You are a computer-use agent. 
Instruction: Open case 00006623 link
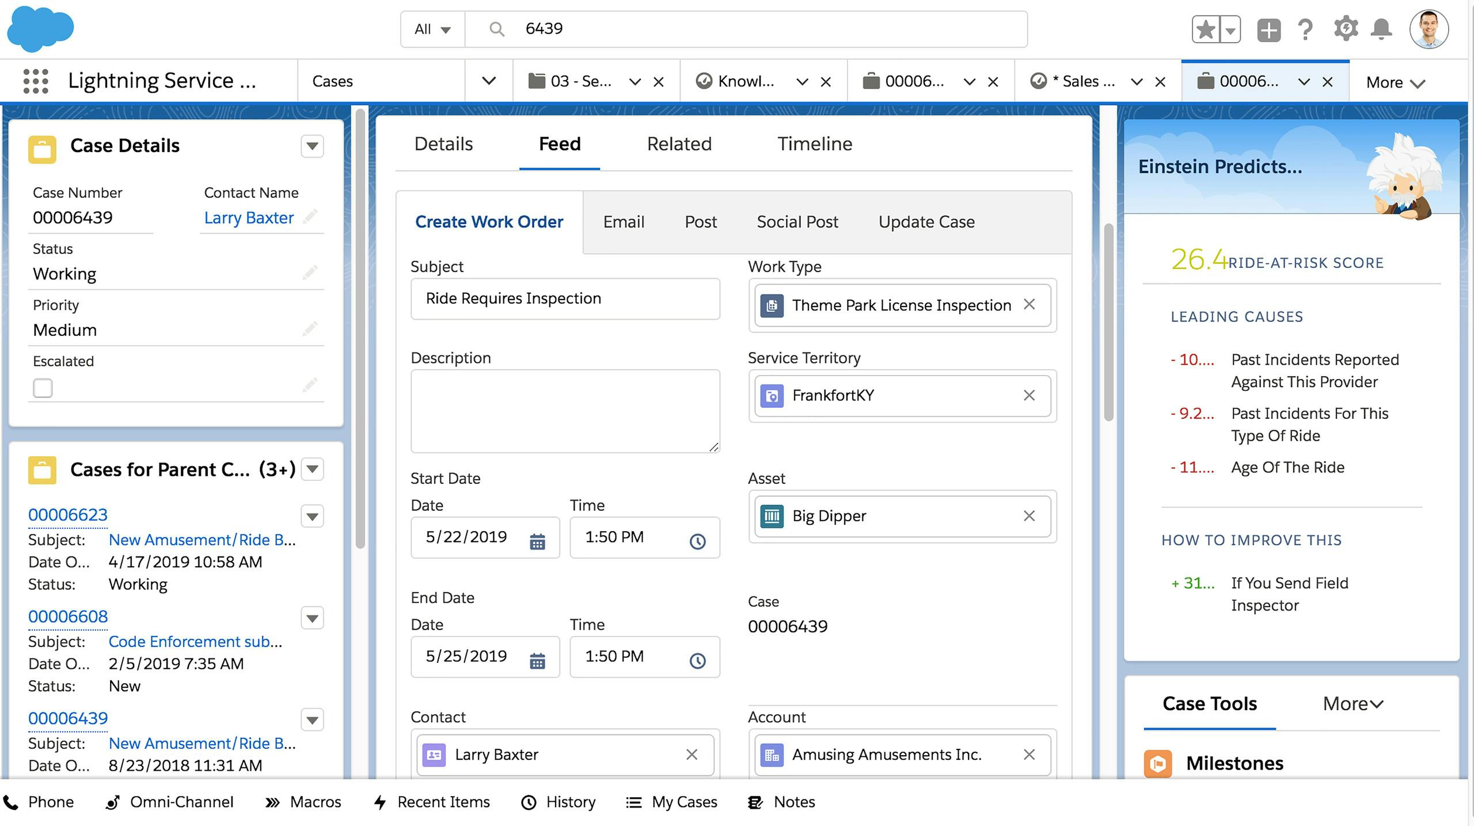[68, 514]
